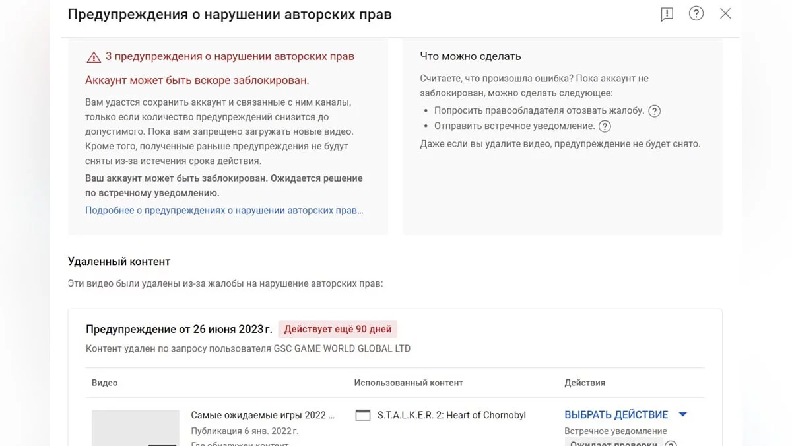Select 'S.T.A.L.K.E.R. 2: Heart of Chornobyl' content name

tap(451, 416)
